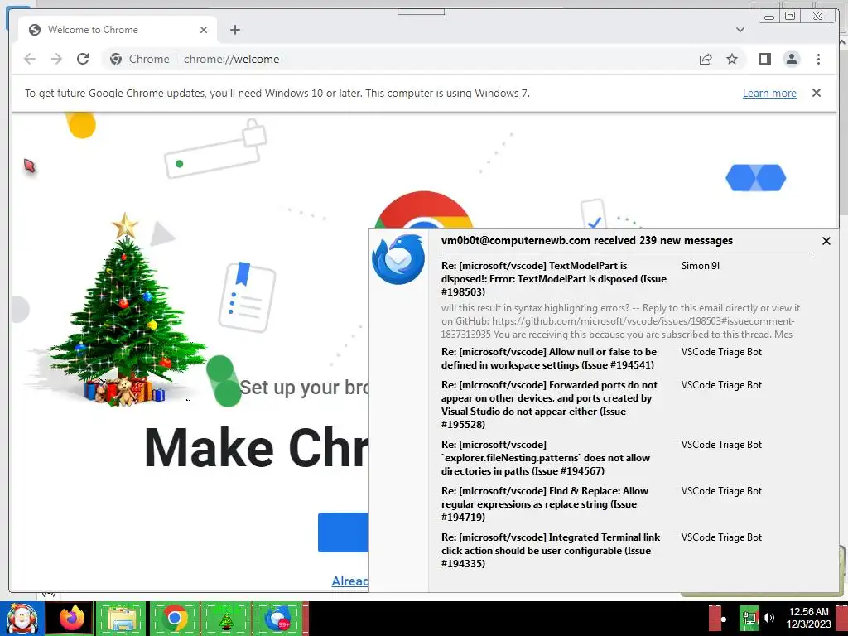Reload the chrome://welcome page
This screenshot has height=636, width=848.
tap(83, 59)
